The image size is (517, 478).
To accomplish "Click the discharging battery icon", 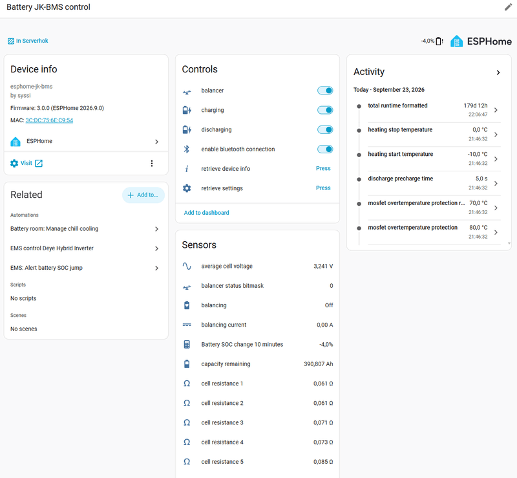I will coord(187,130).
